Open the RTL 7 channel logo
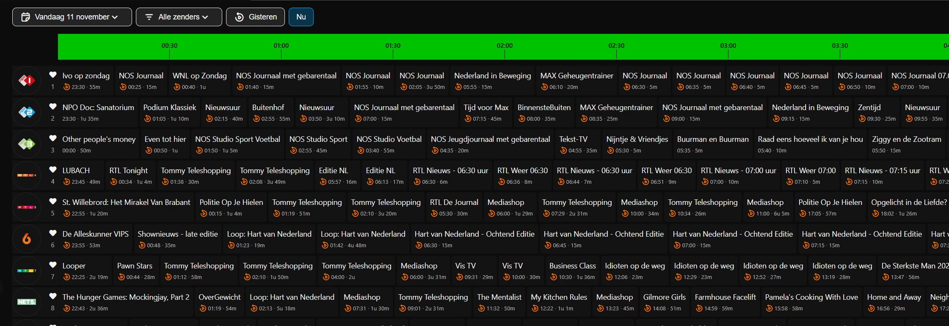This screenshot has height=326, width=949. click(27, 271)
